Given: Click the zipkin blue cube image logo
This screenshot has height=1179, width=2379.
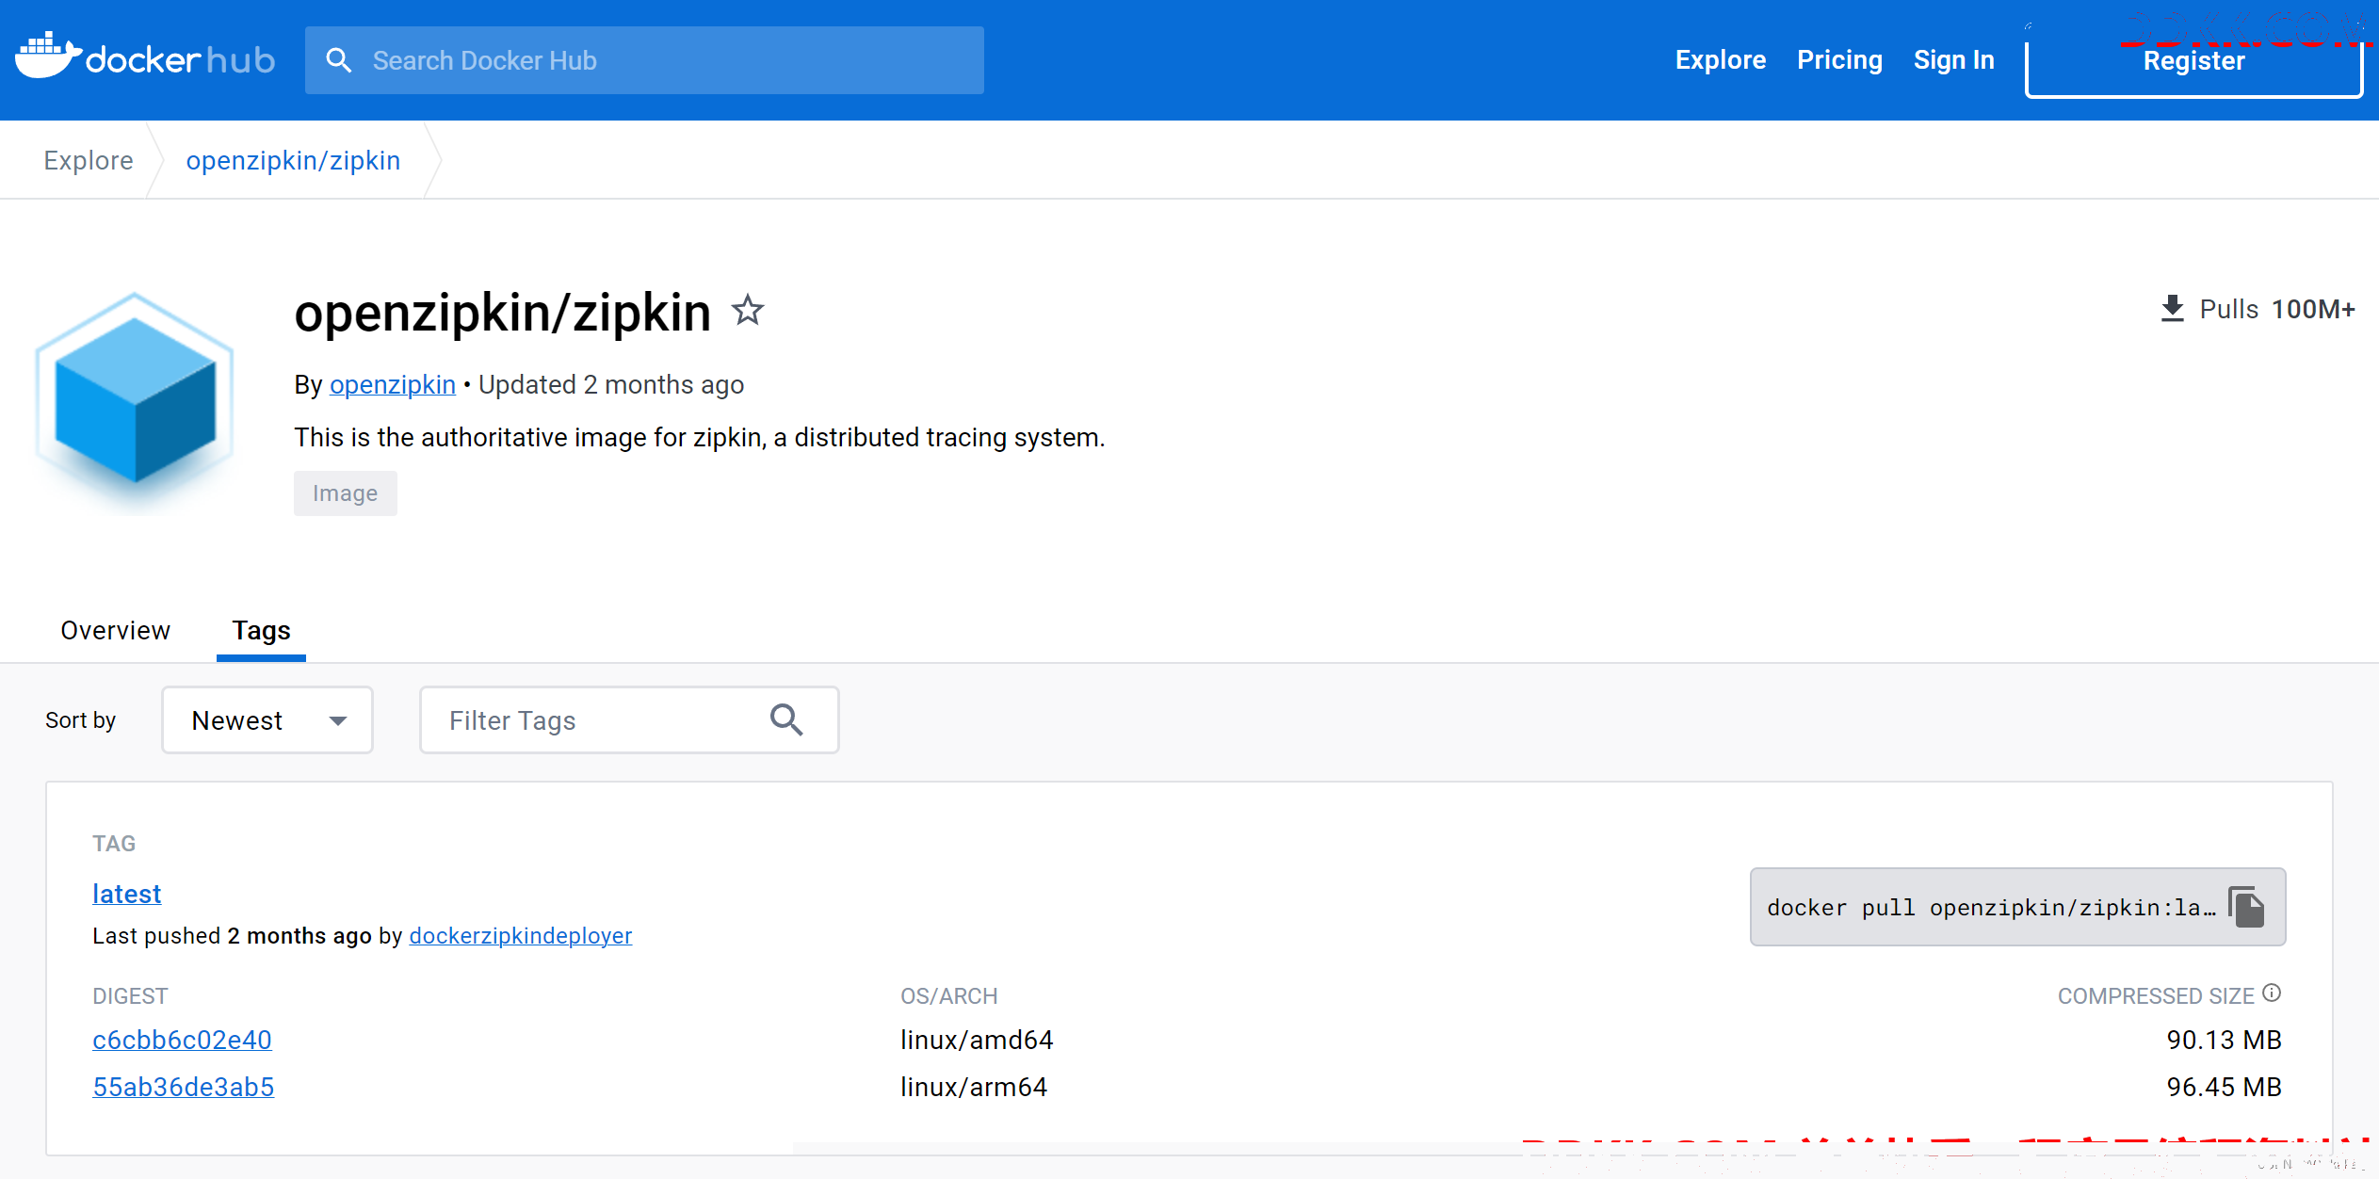Looking at the screenshot, I should (135, 402).
